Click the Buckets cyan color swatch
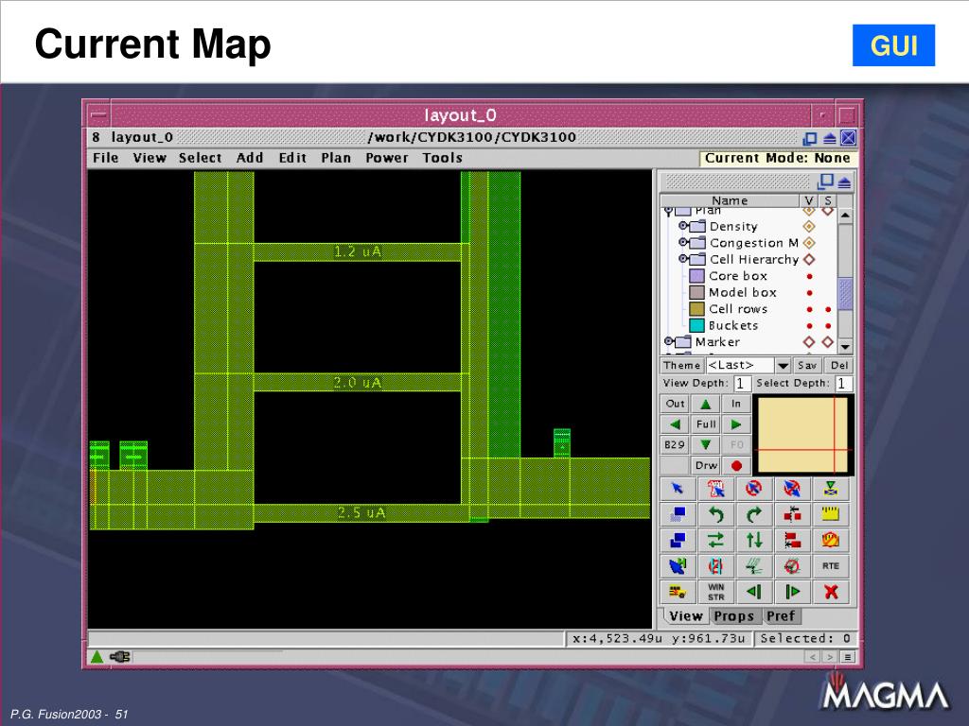This screenshot has width=969, height=726. coord(697,325)
